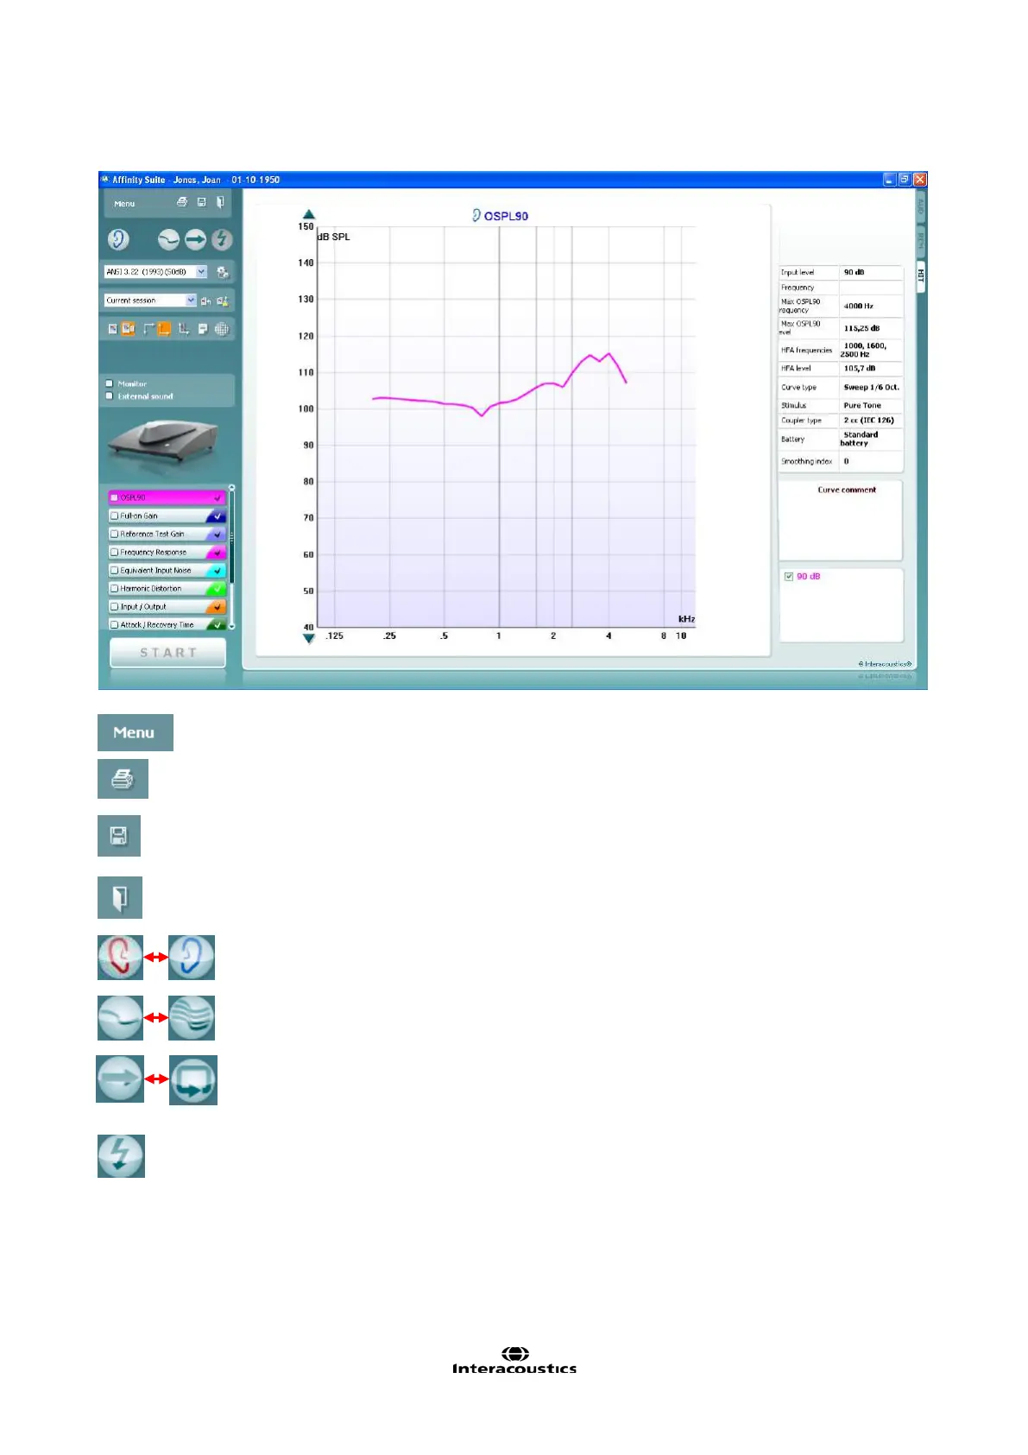The width and height of the screenshot is (1028, 1455).
Task: Click the Affinity Suite logo in the title bar
Action: [105, 180]
